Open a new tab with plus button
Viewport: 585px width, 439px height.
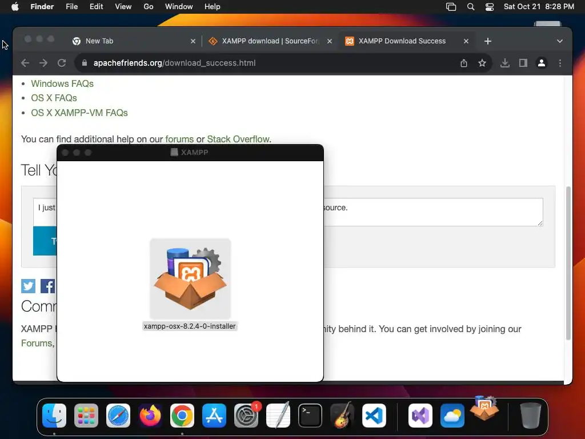tap(488, 41)
